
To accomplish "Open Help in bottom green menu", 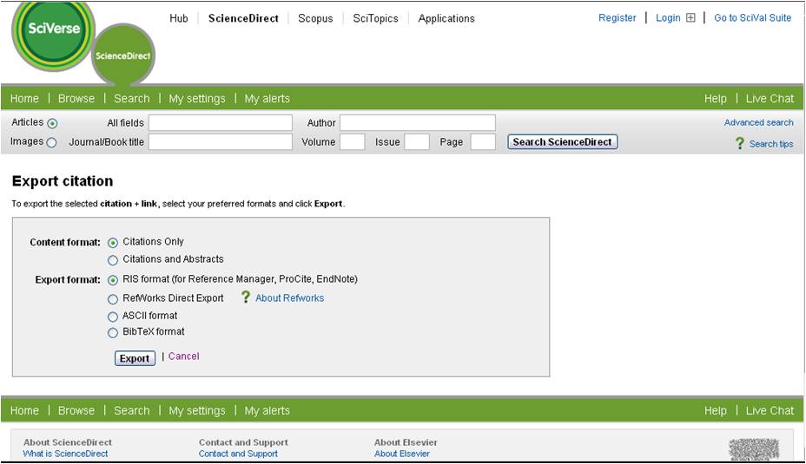I will point(715,410).
